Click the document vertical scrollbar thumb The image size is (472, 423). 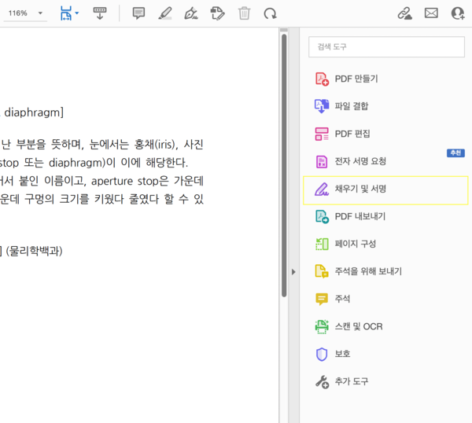click(x=284, y=165)
